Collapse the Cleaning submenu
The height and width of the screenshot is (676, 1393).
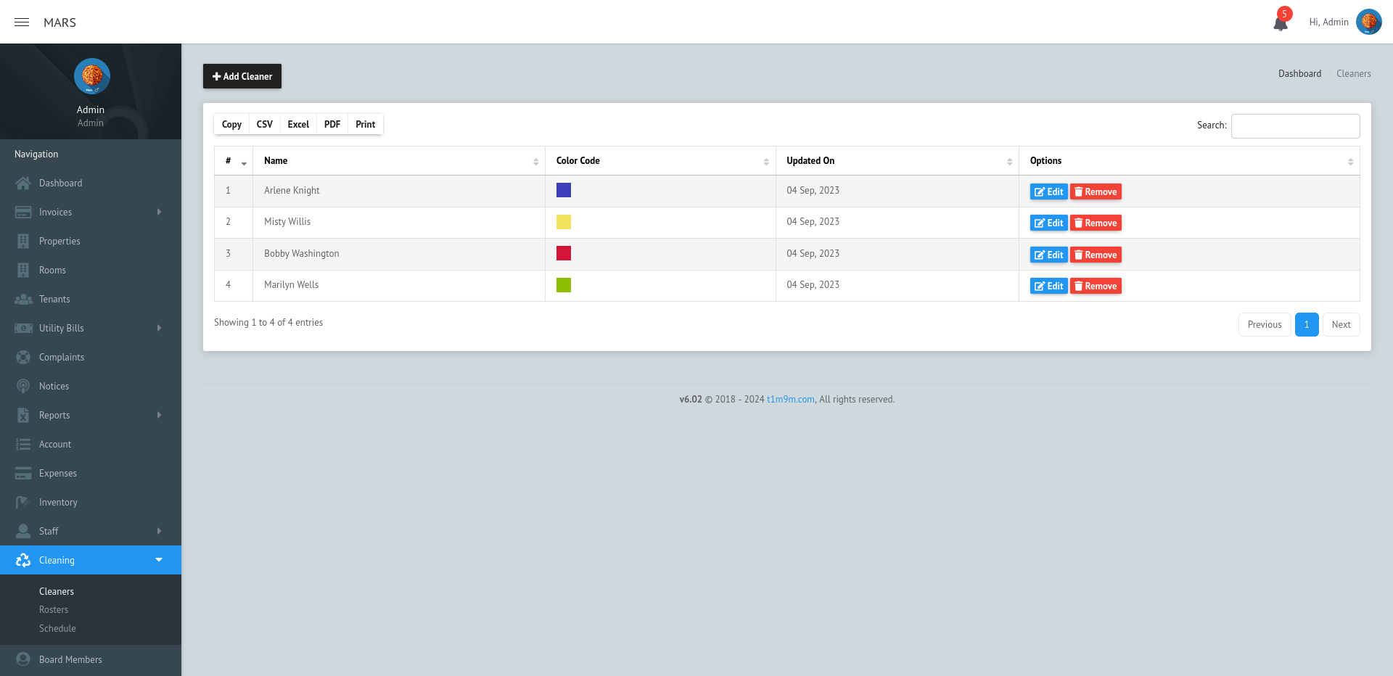(x=159, y=560)
